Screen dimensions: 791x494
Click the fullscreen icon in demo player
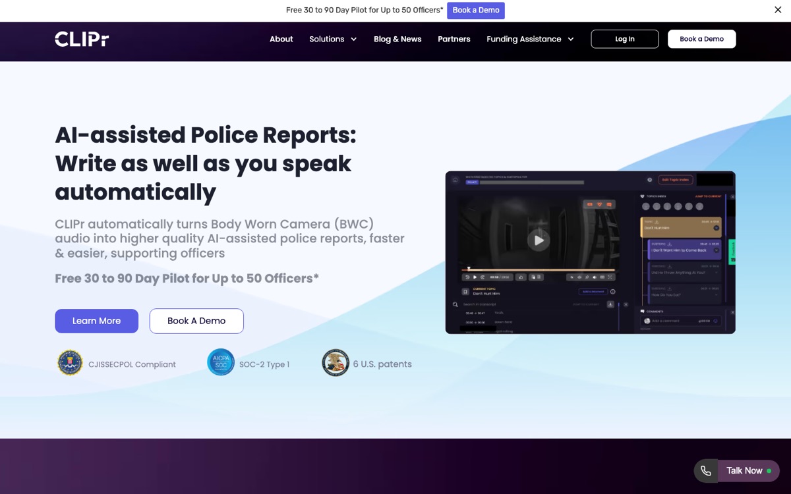610,277
